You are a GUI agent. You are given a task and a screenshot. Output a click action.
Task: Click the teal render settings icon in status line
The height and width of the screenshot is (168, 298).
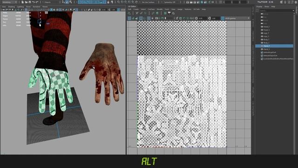point(202,2)
